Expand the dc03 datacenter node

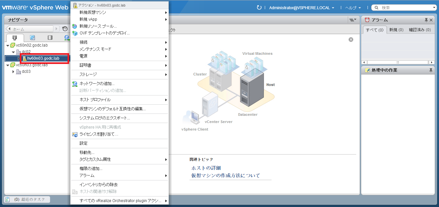13,72
